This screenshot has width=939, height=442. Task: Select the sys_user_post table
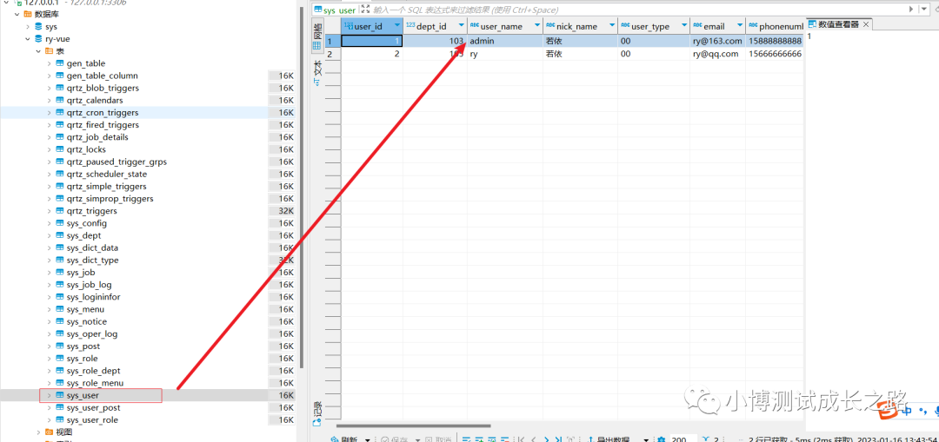click(x=93, y=408)
